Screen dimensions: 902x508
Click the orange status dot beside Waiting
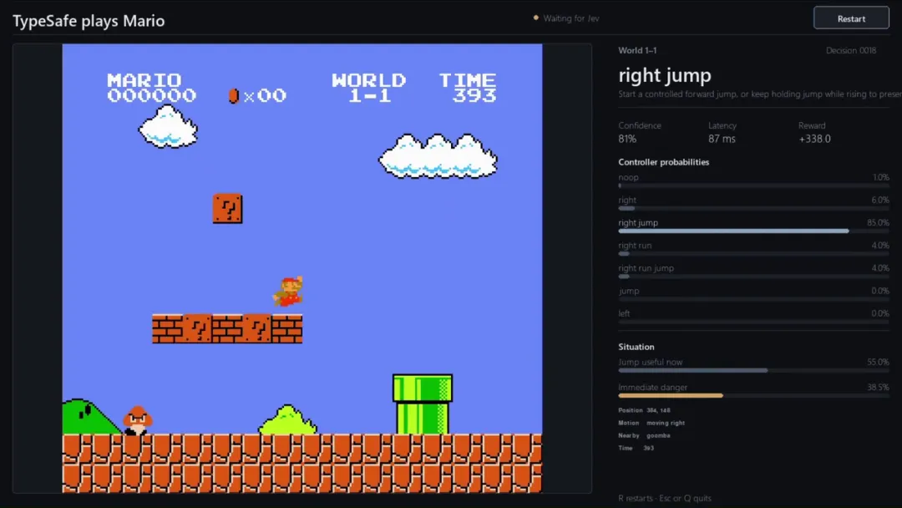pos(536,18)
